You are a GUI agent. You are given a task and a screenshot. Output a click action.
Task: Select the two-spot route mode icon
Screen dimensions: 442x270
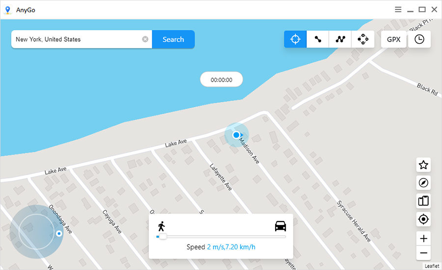(x=318, y=39)
